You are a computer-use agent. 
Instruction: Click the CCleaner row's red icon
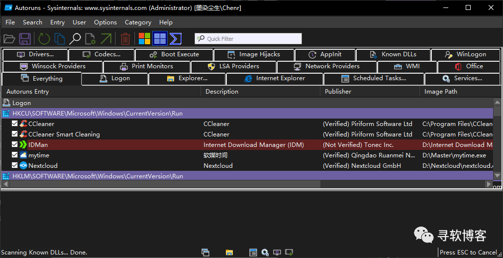click(23, 124)
